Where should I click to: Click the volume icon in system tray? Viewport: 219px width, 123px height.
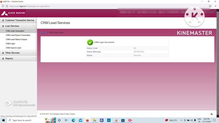click(x=192, y=120)
